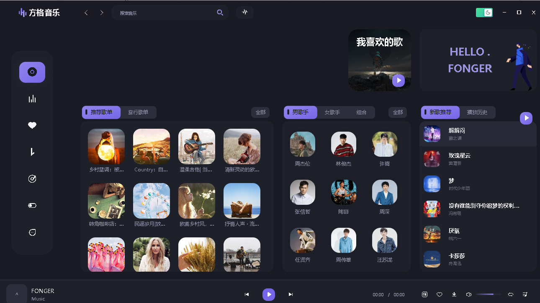Open the play queue icon in the player bar
This screenshot has height=303, width=540.
click(x=524, y=295)
